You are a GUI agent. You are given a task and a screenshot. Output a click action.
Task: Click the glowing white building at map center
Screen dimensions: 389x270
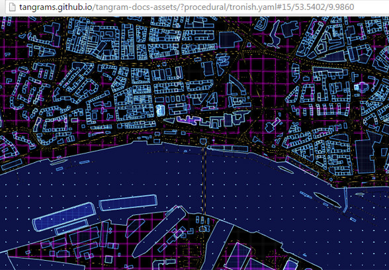tap(160, 111)
